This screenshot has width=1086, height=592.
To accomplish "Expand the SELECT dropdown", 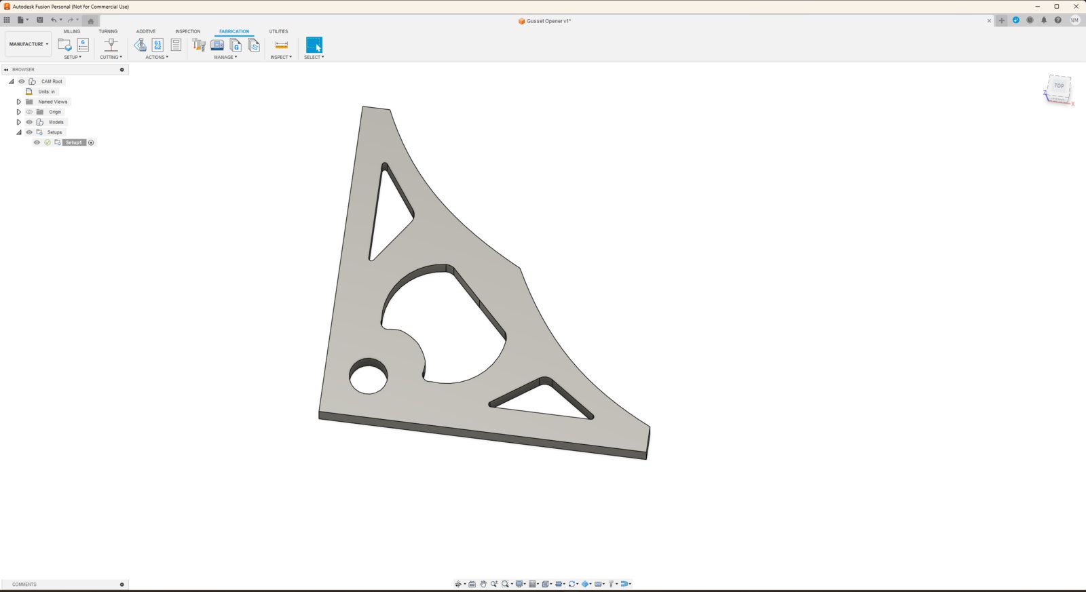I will coord(314,57).
